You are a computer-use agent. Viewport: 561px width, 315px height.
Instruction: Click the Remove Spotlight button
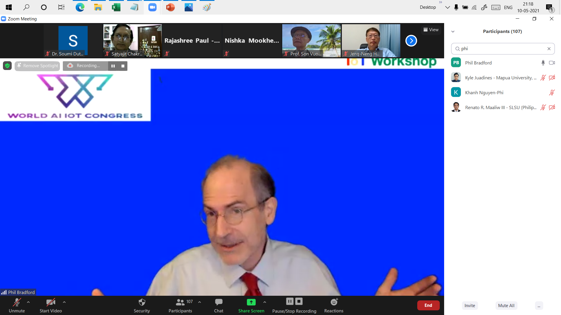point(37,66)
